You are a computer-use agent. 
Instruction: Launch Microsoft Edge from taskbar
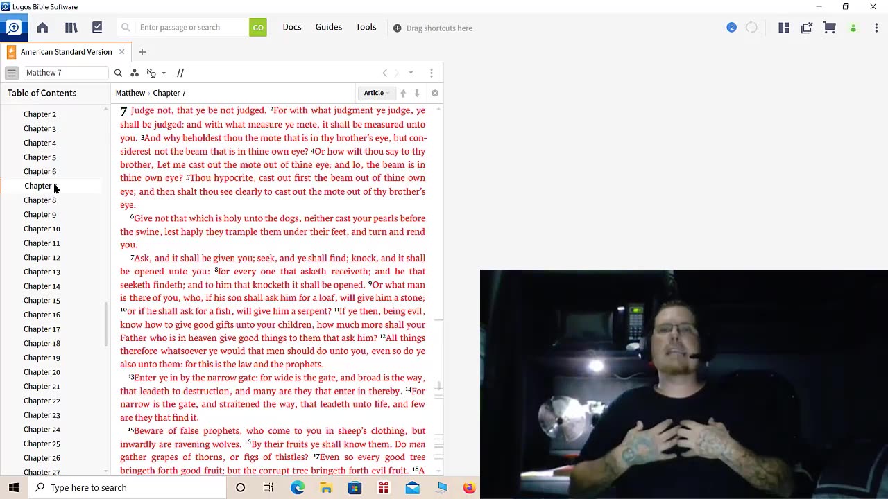(x=298, y=488)
